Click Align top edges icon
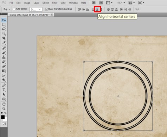 click(x=79, y=9)
